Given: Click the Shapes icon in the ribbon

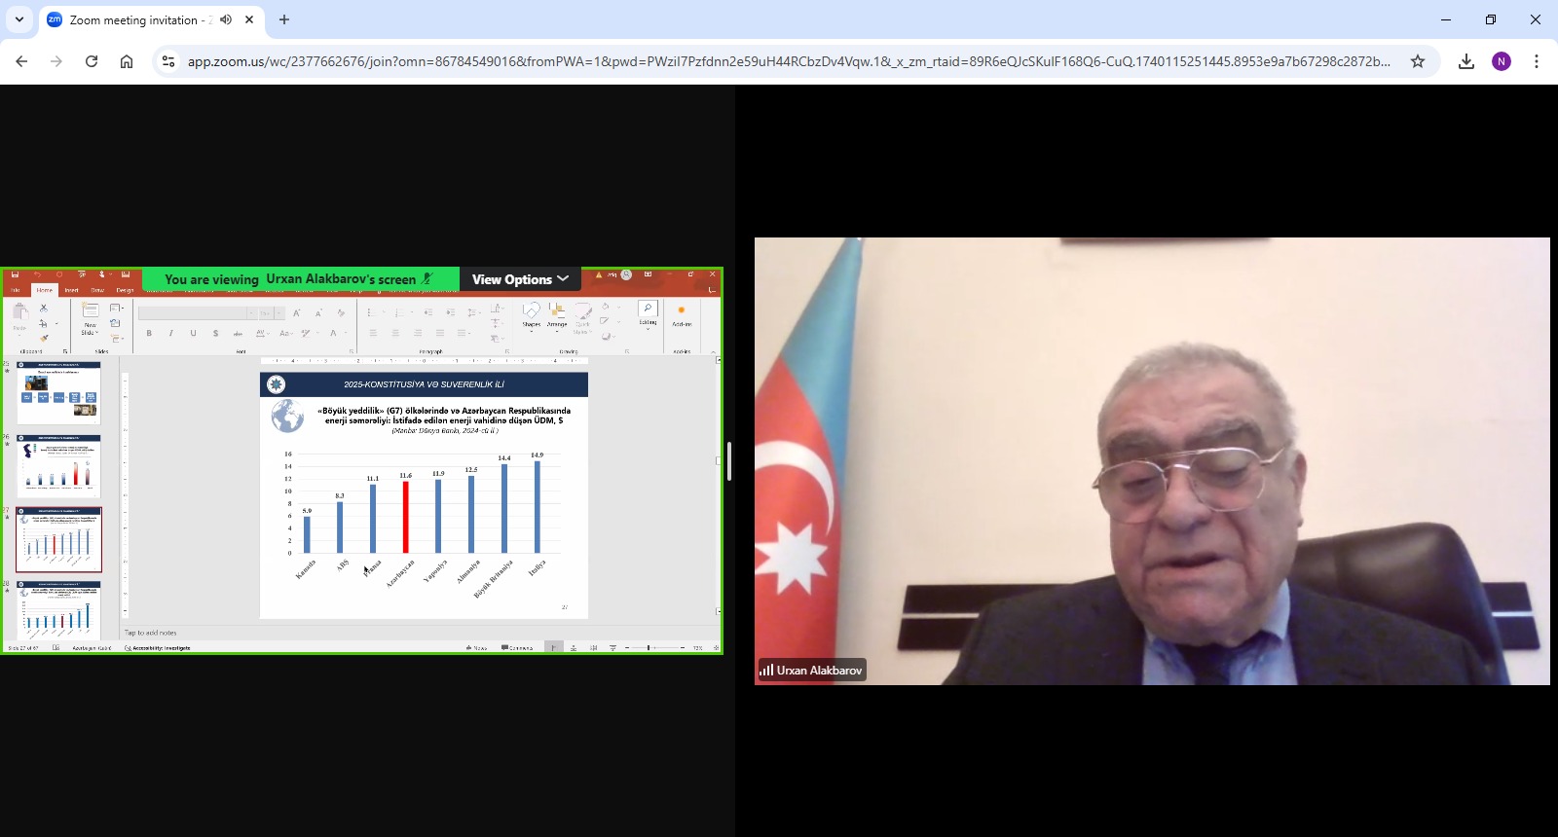Looking at the screenshot, I should point(531,313).
